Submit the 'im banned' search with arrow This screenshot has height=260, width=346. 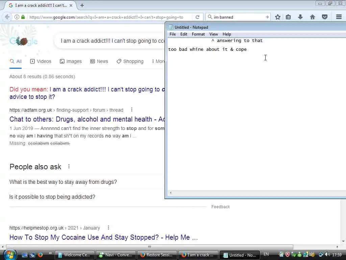click(267, 17)
